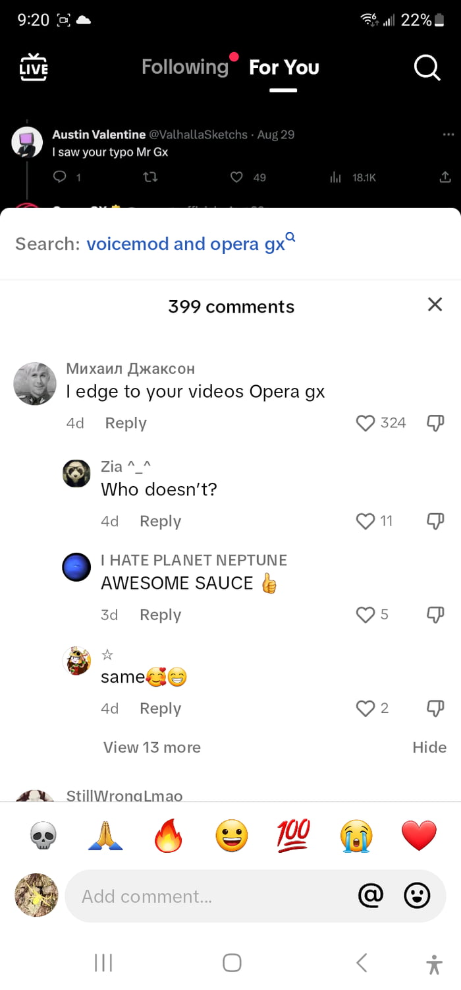Viewport: 461px width, 990px height.
Task: View 13 more replies
Action: pos(151,747)
